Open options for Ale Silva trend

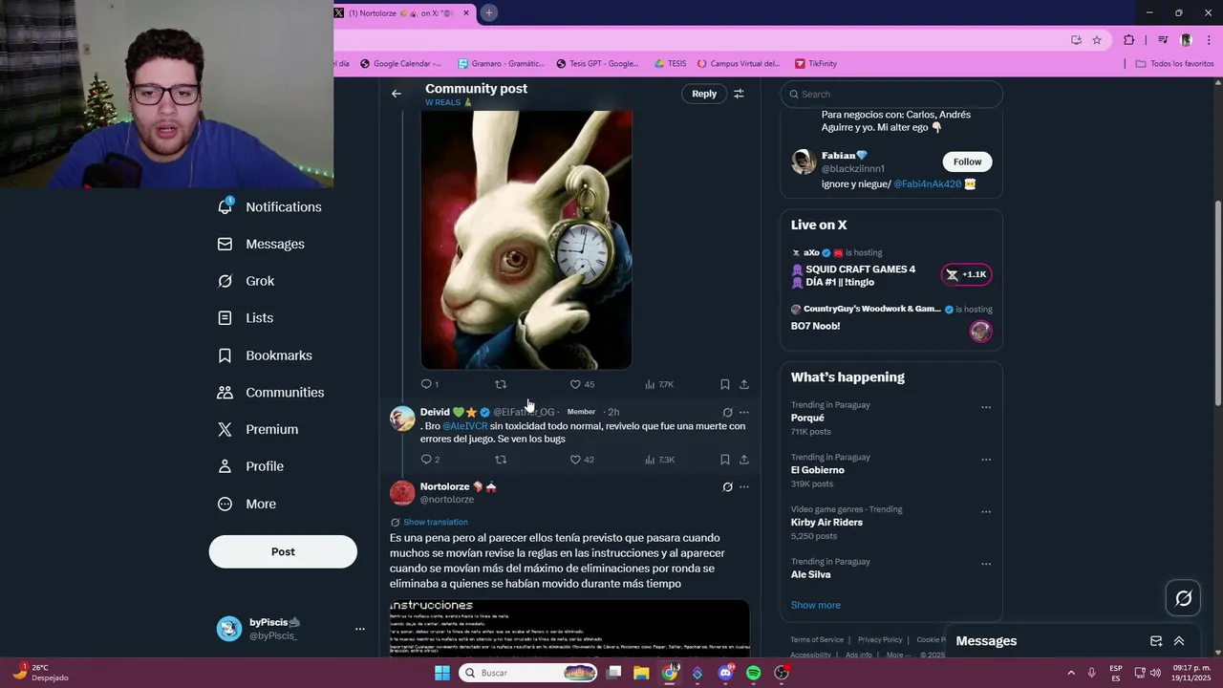coord(986,564)
